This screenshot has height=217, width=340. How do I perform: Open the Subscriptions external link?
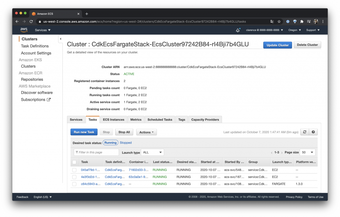coord(36,100)
